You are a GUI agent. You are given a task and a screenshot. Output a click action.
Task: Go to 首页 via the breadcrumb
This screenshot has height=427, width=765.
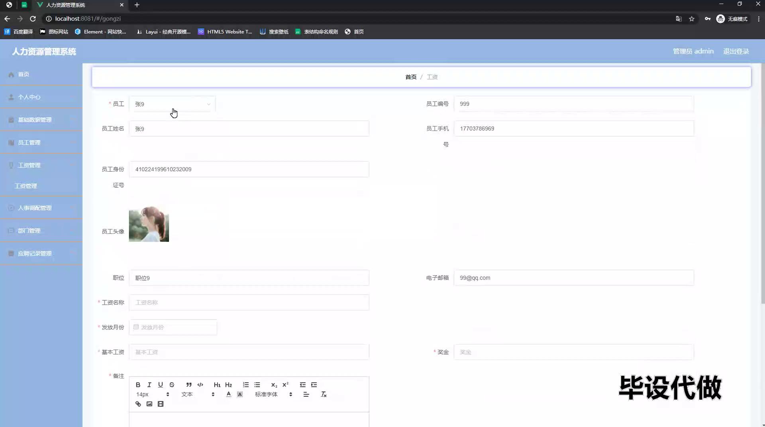point(411,77)
